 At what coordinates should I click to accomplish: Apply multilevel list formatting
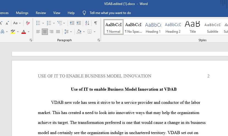point(60,23)
